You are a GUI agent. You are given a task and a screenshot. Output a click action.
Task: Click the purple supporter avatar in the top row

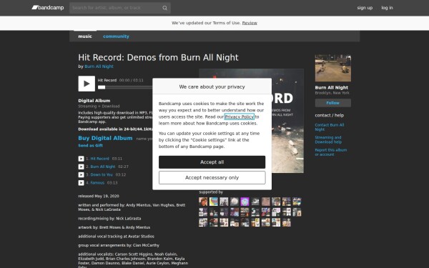(x=245, y=202)
